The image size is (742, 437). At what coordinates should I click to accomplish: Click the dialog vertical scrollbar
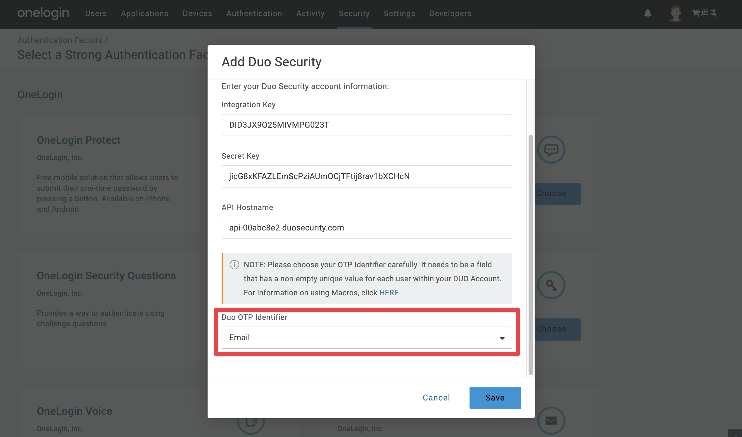(x=530, y=255)
